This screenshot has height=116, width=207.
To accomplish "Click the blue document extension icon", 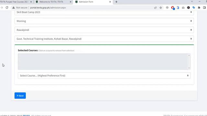I will pos(178,8).
